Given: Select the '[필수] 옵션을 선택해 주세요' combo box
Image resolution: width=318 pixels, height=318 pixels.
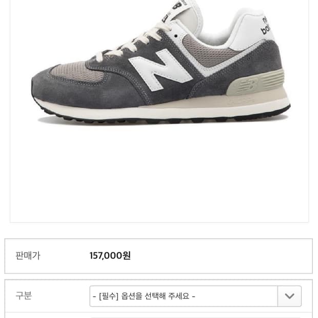Looking at the screenshot, I should 195,296.
